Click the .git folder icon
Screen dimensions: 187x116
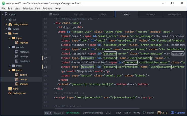(x=10, y=20)
